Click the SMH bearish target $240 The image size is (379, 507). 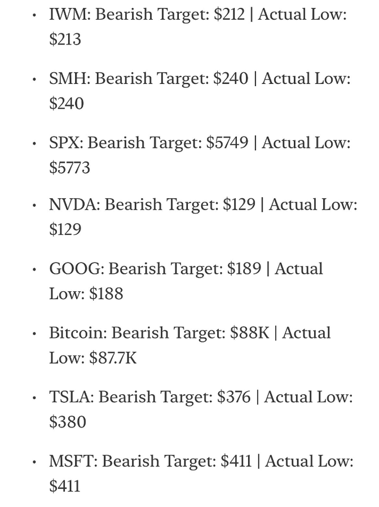[231, 78]
